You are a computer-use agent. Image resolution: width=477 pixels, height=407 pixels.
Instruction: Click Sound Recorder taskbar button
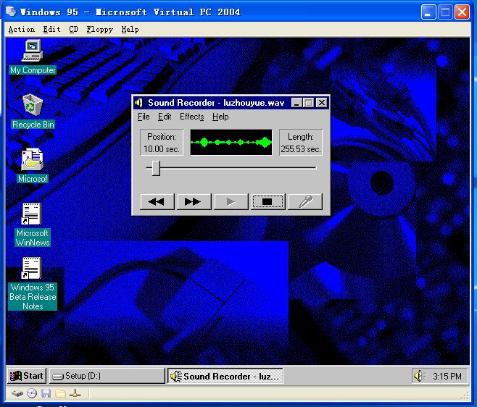pyautogui.click(x=225, y=377)
